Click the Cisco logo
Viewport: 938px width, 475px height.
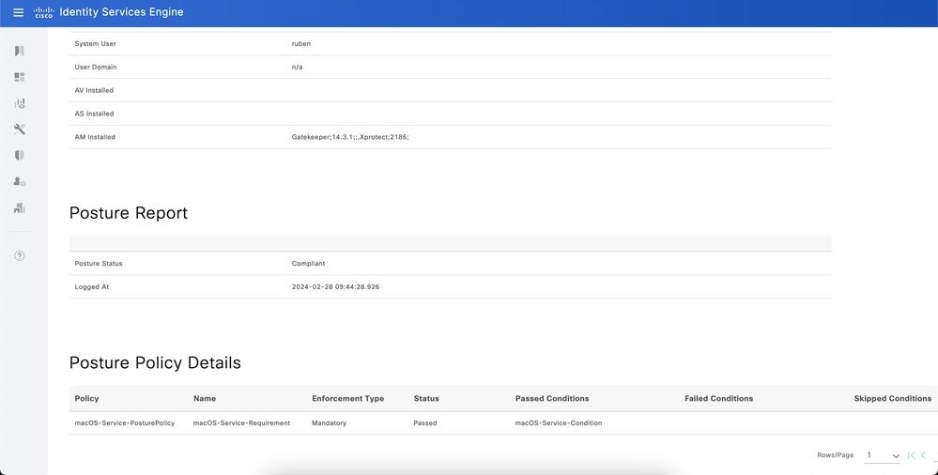coord(44,12)
